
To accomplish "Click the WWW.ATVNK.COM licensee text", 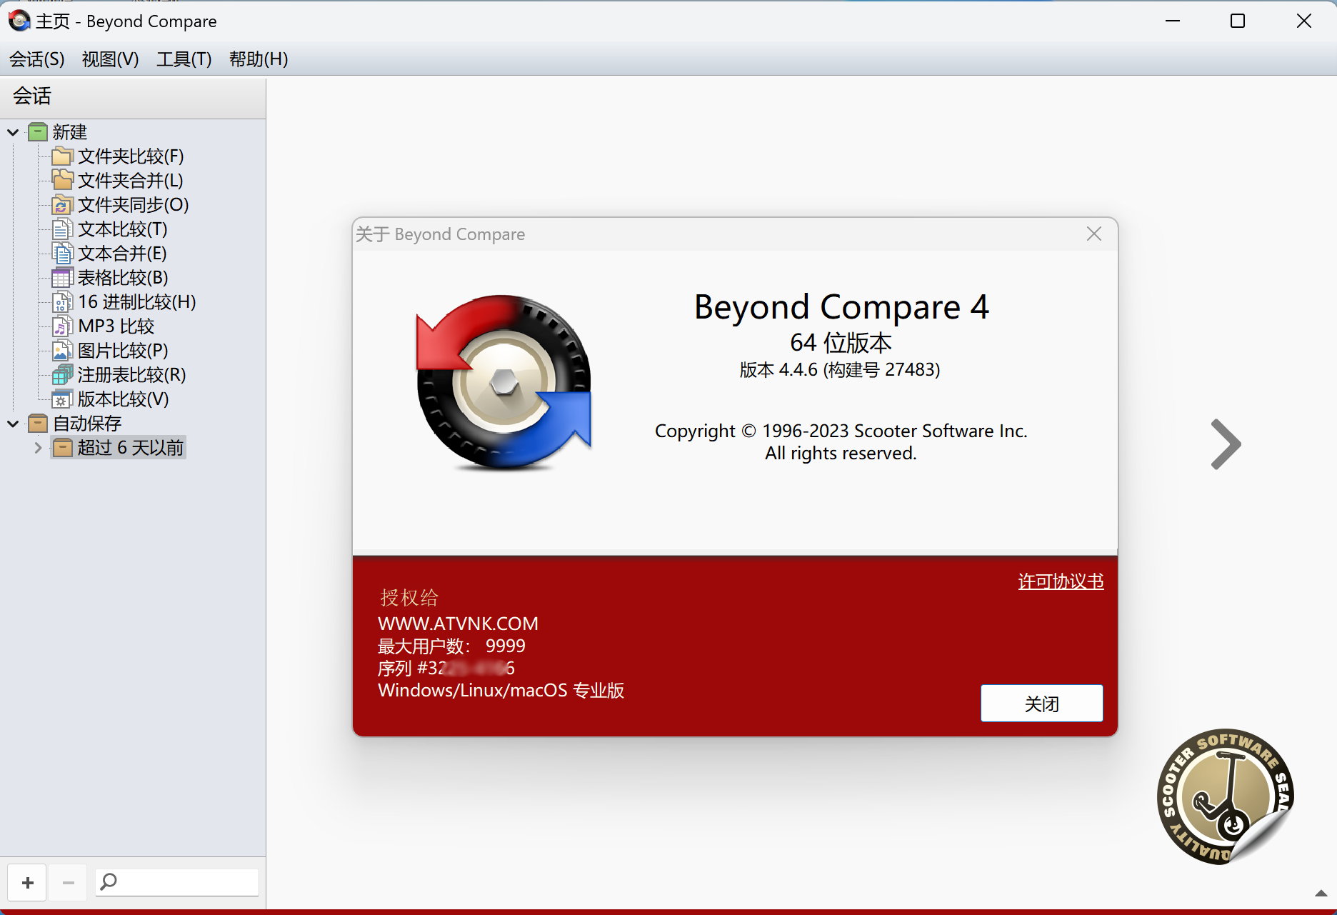I will 458,624.
